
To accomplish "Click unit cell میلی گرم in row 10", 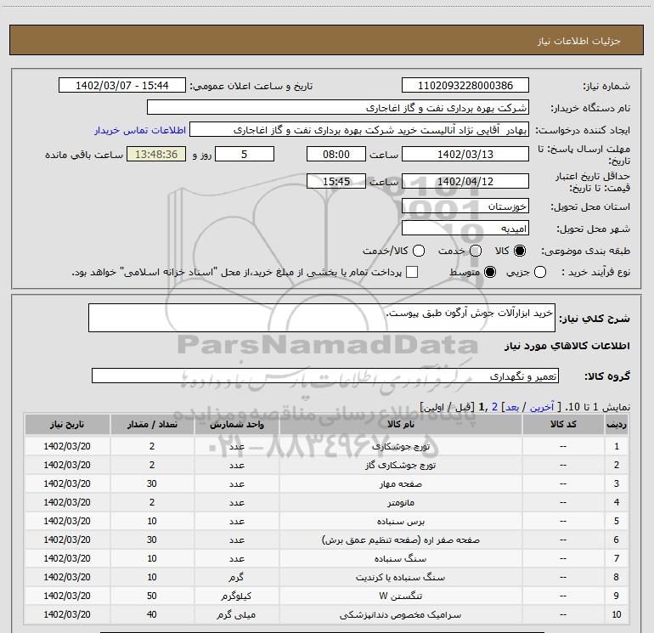I will point(236,614).
